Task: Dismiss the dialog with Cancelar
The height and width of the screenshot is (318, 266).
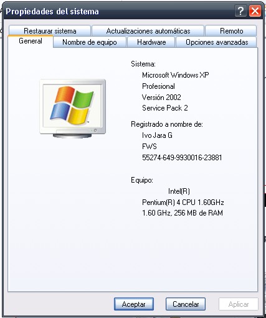Action: coord(186,304)
